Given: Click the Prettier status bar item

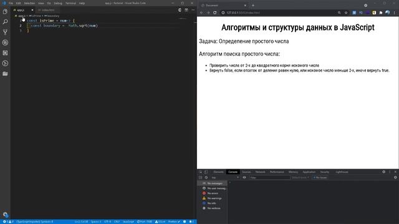Looking at the screenshot, I should (174, 222).
